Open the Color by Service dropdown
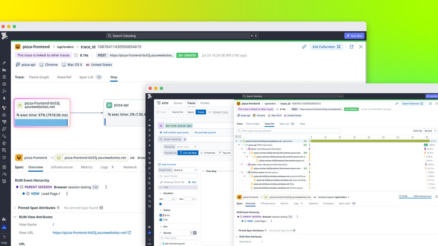 (x=430, y=130)
